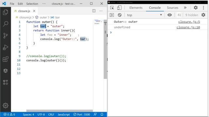Click bar in the breadcrumb
The width and height of the screenshot is (209, 117).
(57, 17)
